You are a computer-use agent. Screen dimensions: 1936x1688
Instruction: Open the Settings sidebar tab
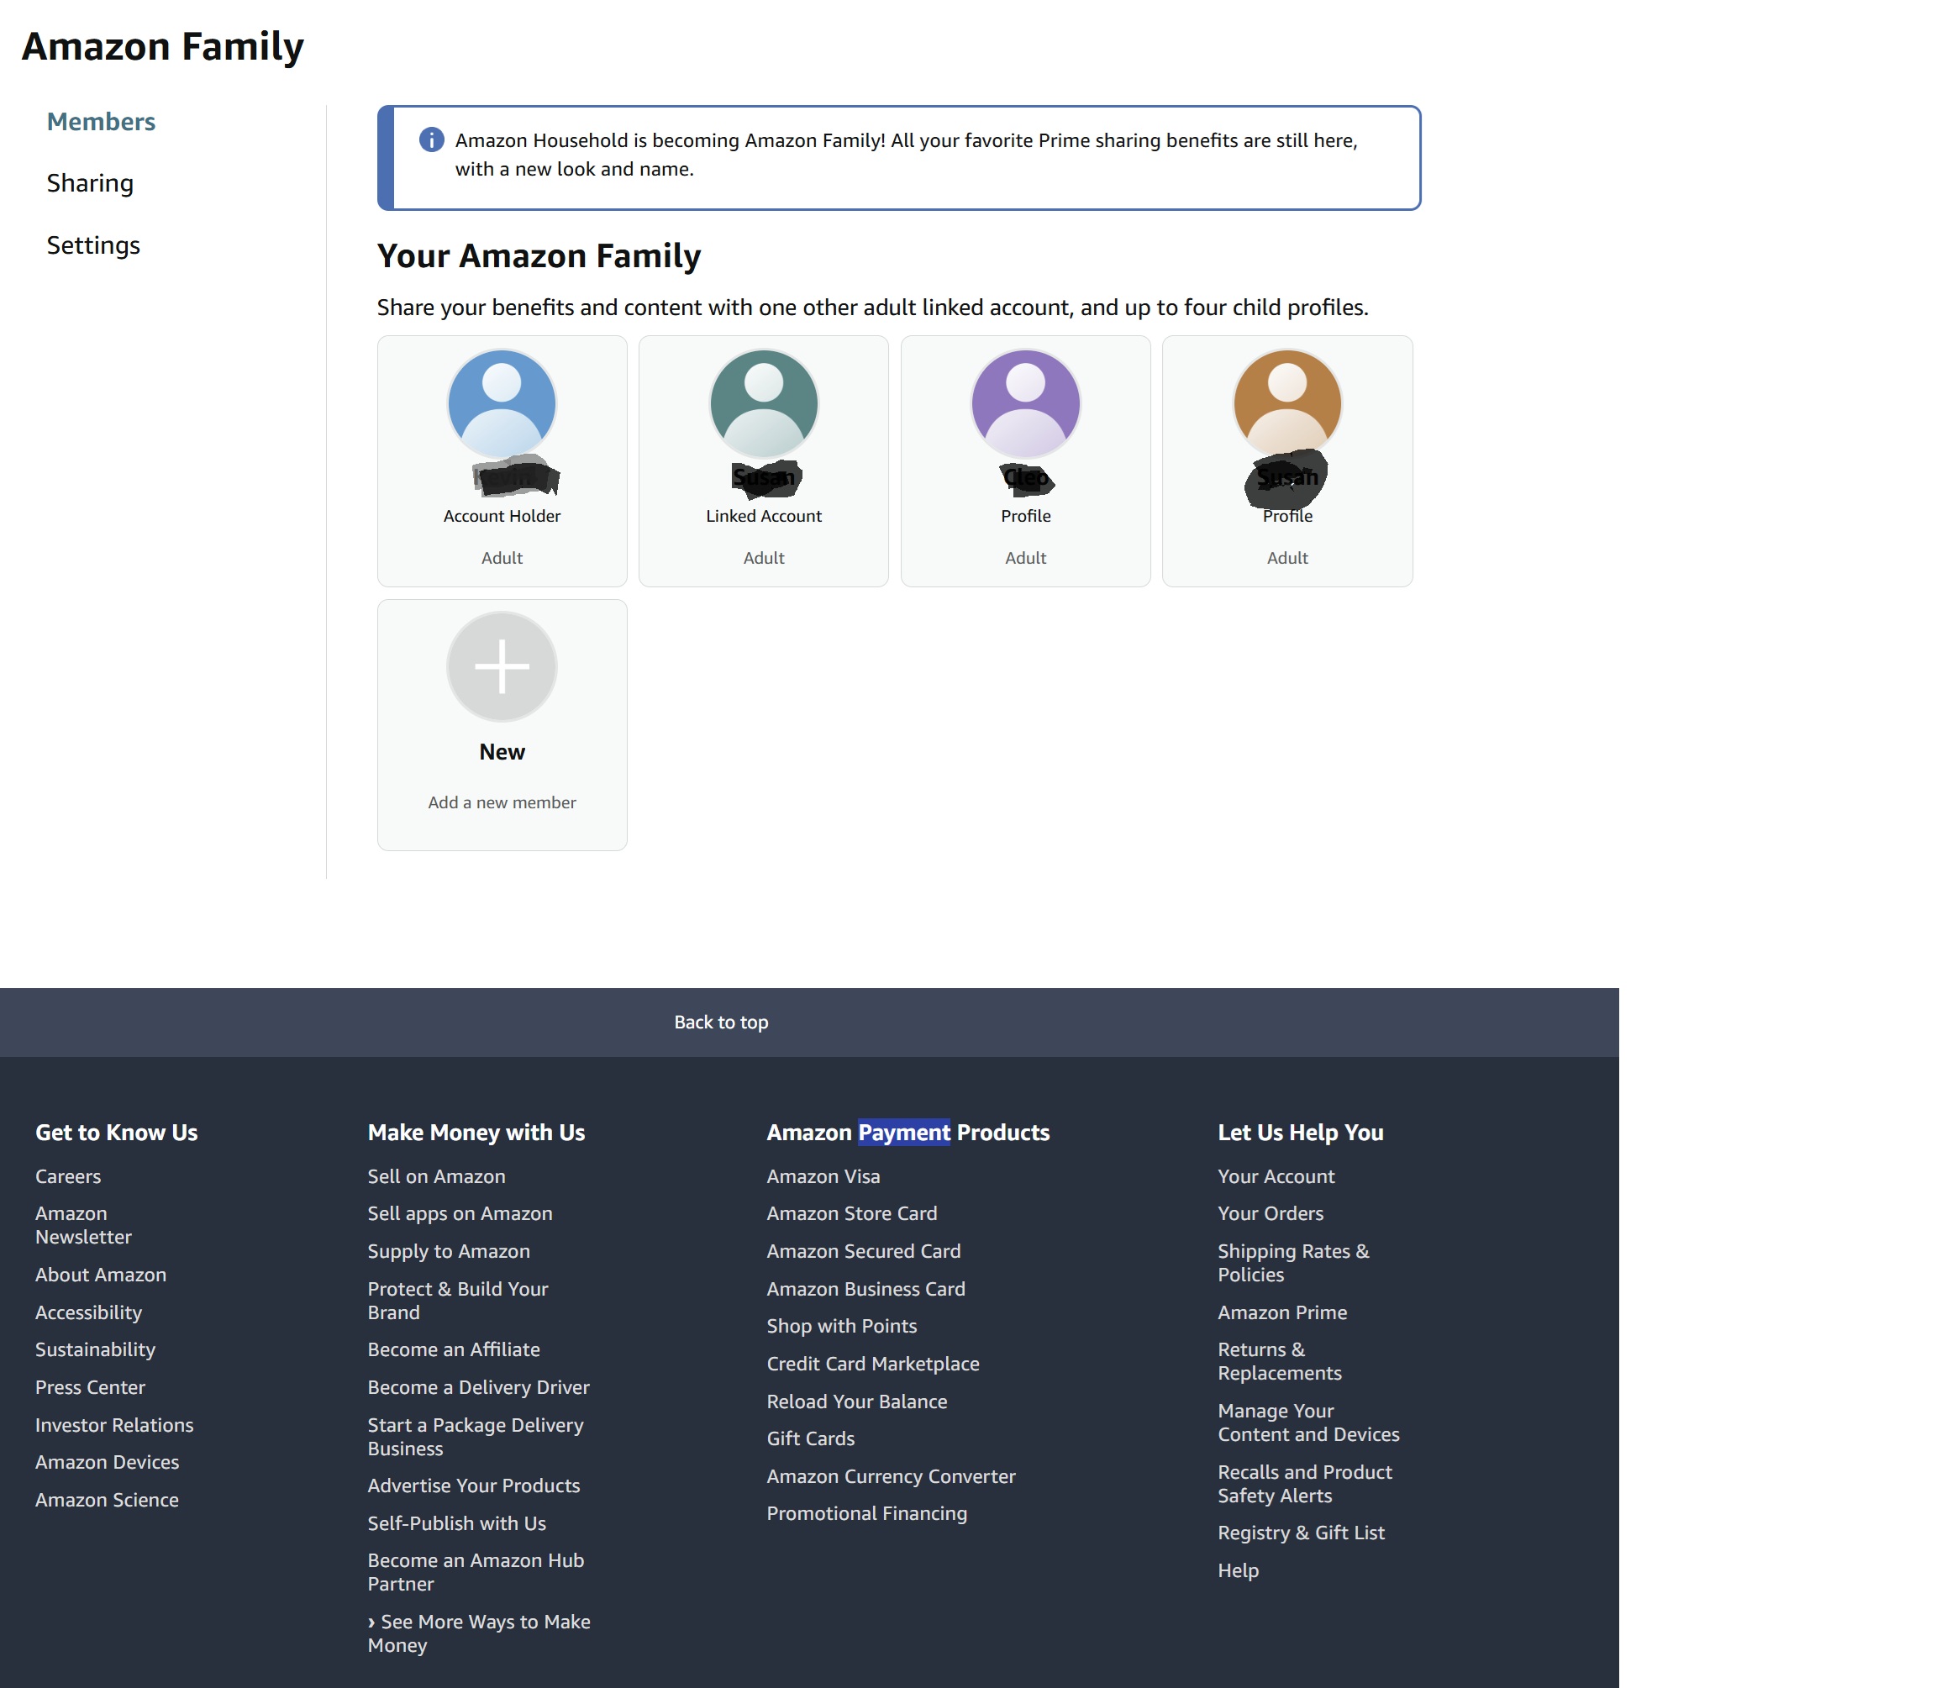point(93,245)
